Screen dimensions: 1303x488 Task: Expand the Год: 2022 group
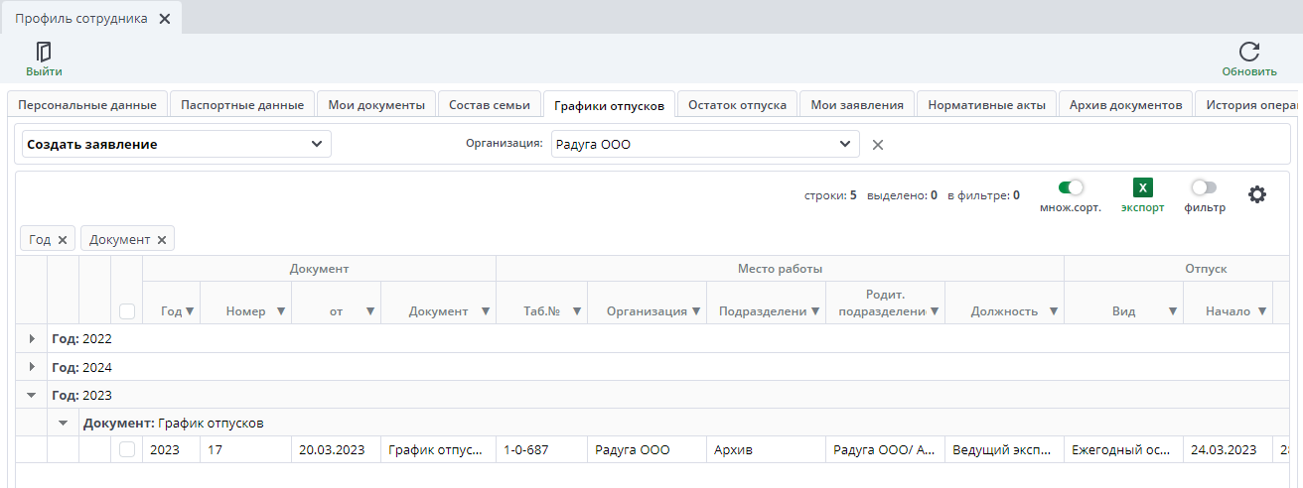[32, 338]
